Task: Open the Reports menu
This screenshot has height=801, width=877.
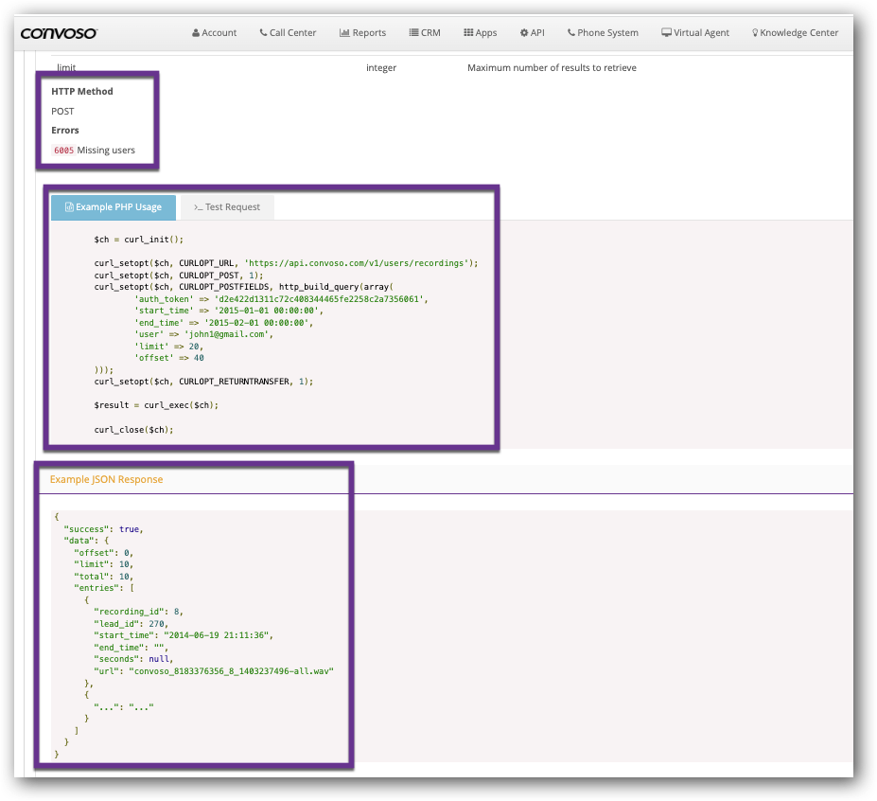Action: tap(363, 33)
